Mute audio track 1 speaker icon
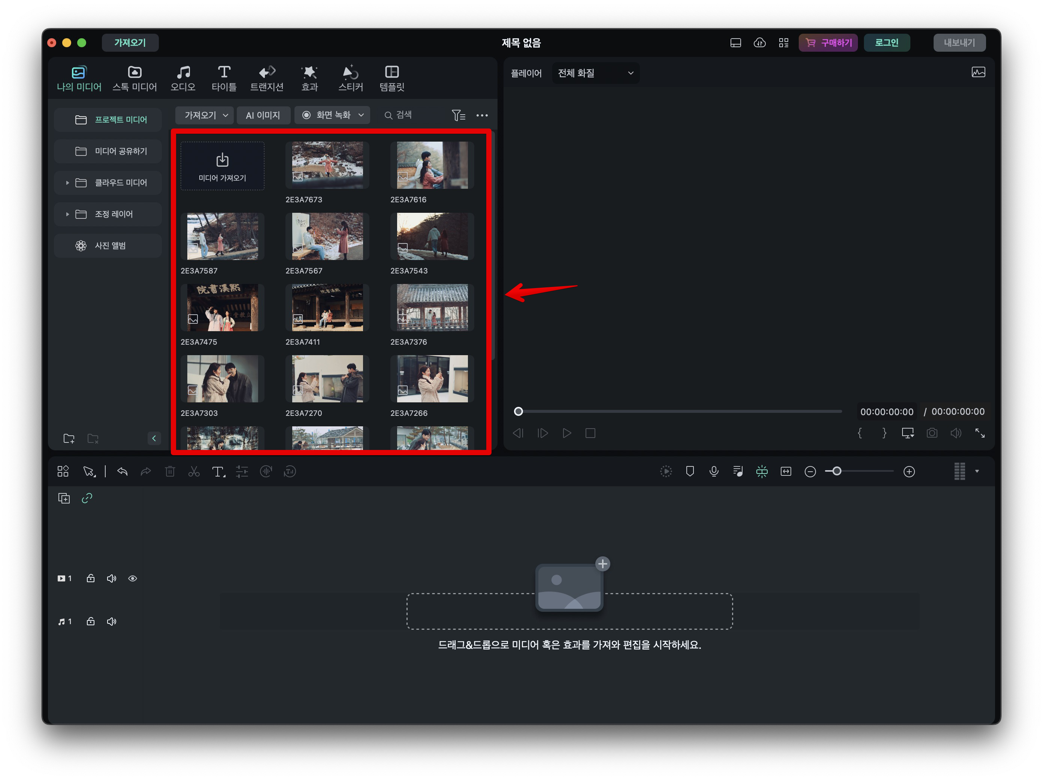The width and height of the screenshot is (1043, 780). point(111,622)
